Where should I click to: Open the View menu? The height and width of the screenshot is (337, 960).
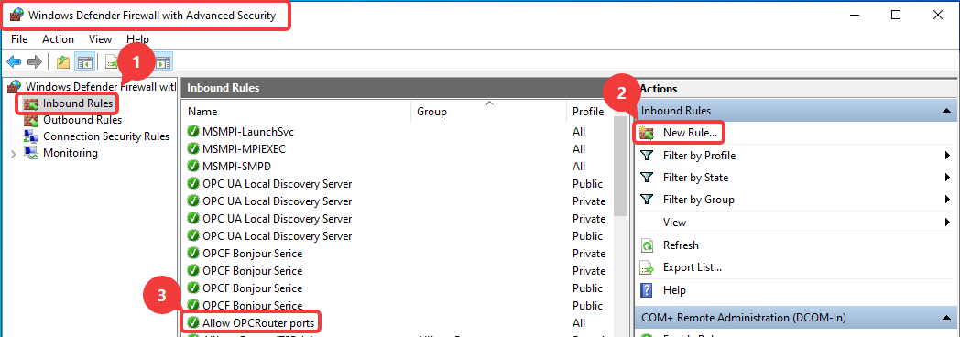coord(101,39)
